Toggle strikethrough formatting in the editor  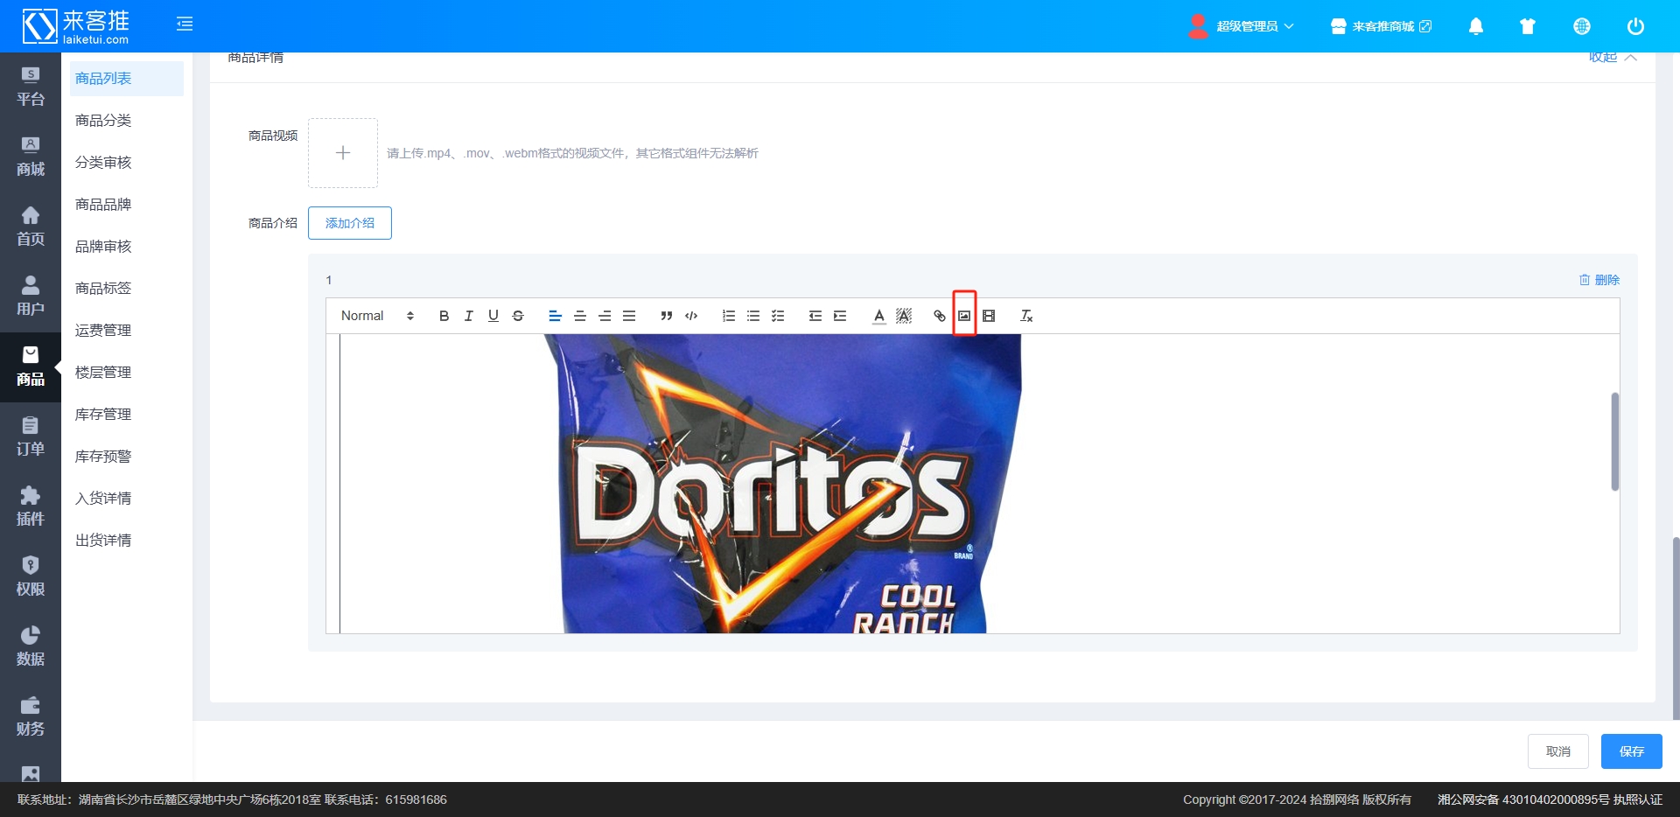517,316
